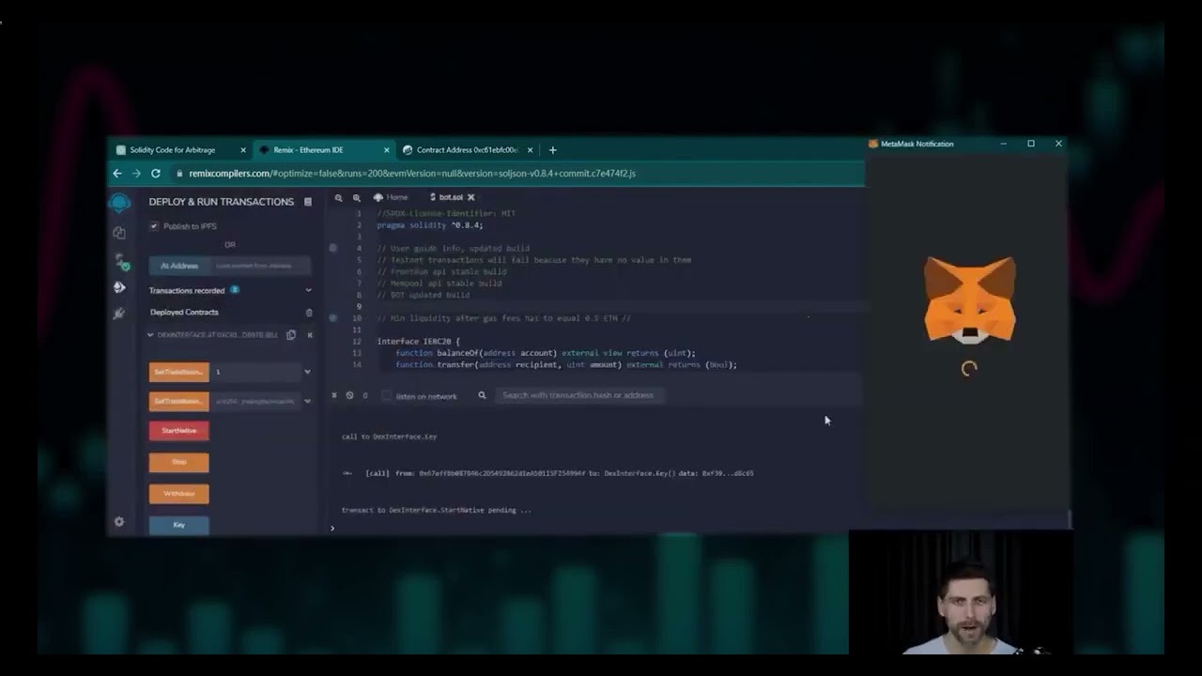Toggle the breakpoint marker on line 10

tap(333, 318)
